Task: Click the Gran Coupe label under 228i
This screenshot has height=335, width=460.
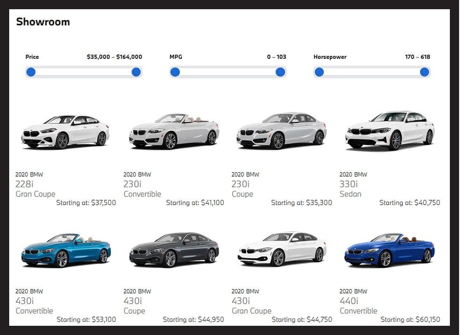Action: tap(35, 194)
